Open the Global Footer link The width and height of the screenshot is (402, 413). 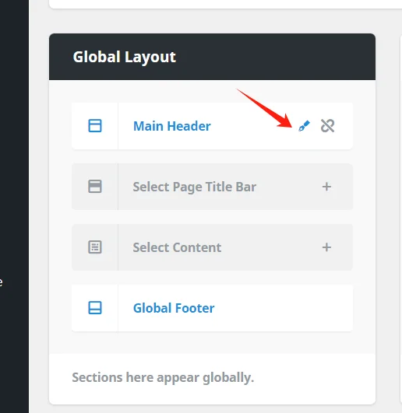(174, 308)
